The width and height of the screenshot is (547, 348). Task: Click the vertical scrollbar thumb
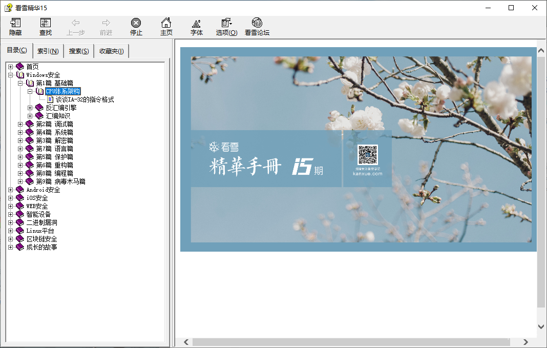(x=541, y=182)
